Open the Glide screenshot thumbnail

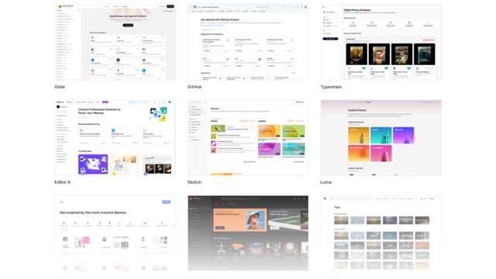pyautogui.click(x=115, y=42)
